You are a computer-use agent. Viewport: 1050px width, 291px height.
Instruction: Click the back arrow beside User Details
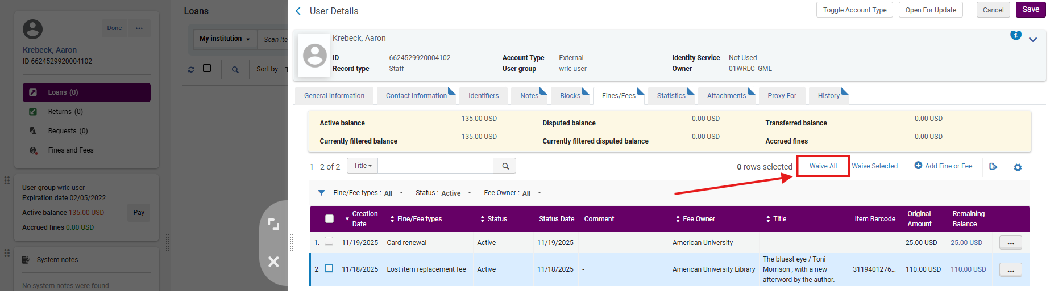pos(298,11)
